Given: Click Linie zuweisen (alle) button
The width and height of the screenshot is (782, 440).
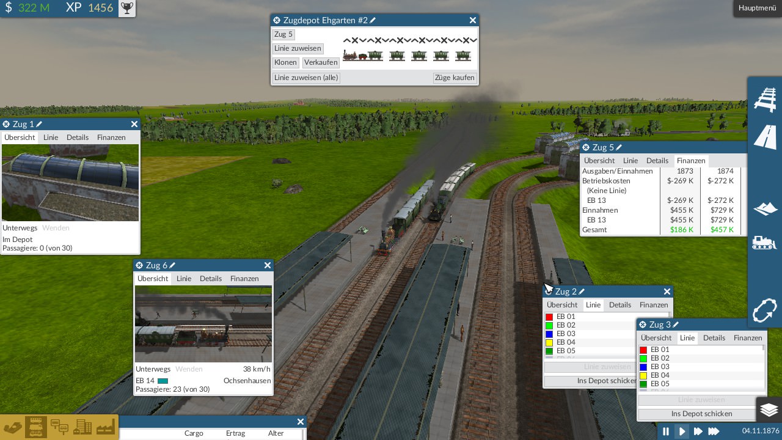Looking at the screenshot, I should [306, 78].
